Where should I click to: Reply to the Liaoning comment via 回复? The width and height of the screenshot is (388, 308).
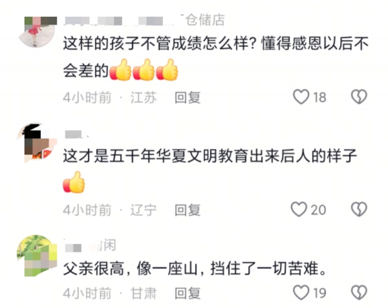(x=188, y=210)
